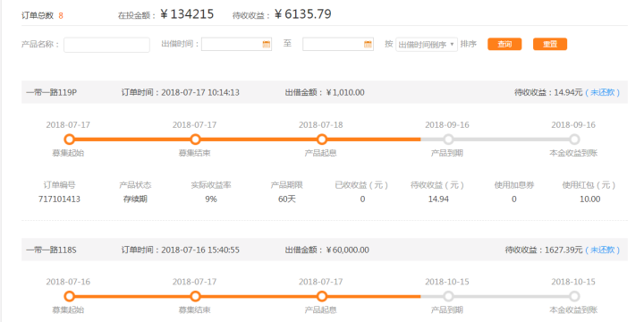Click the 实际收益率 column header

tap(211, 185)
